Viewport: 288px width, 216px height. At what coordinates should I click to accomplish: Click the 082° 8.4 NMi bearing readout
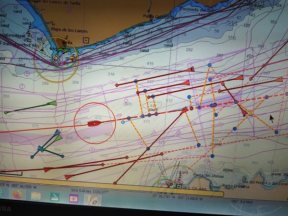pos(242,202)
